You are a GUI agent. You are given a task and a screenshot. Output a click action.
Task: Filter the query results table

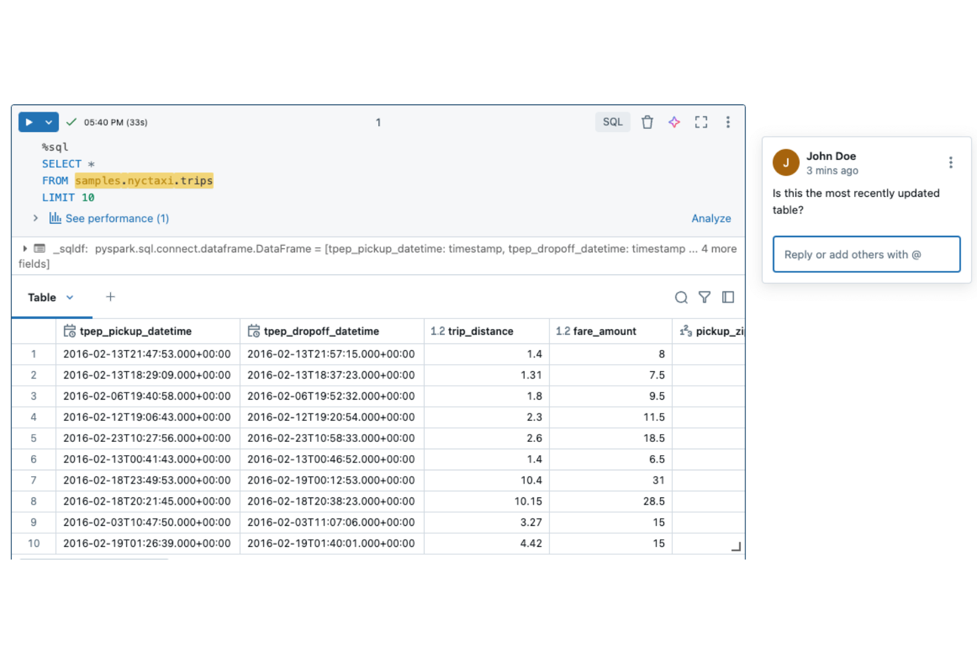(704, 297)
